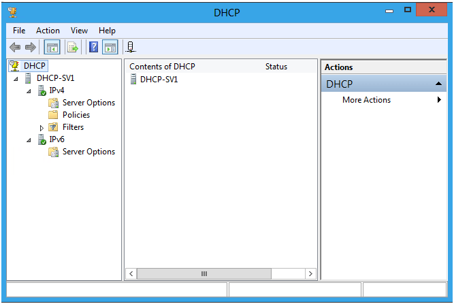Image resolution: width=454 pixels, height=304 pixels.
Task: Select Server Options under IPv4
Action: [x=88, y=103]
